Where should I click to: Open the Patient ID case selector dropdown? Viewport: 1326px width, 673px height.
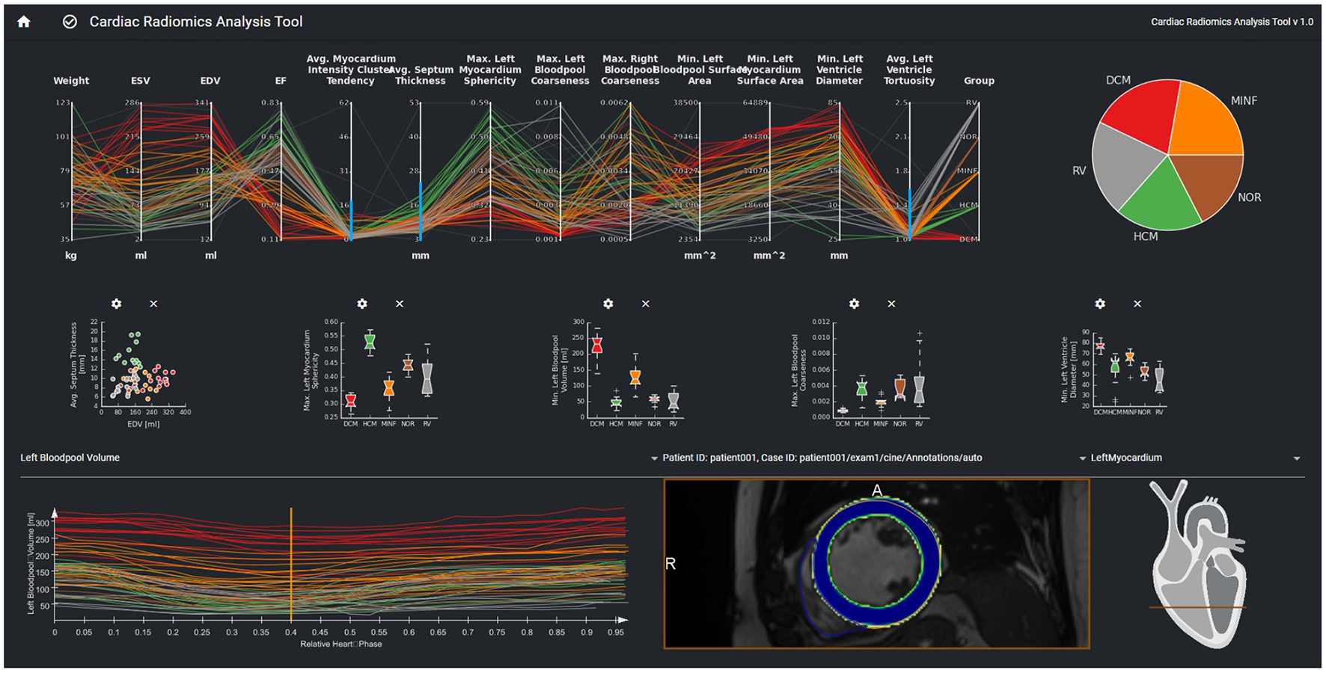click(1082, 458)
